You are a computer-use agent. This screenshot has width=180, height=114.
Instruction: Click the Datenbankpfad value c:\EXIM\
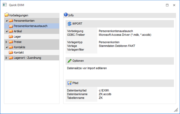click(105, 90)
